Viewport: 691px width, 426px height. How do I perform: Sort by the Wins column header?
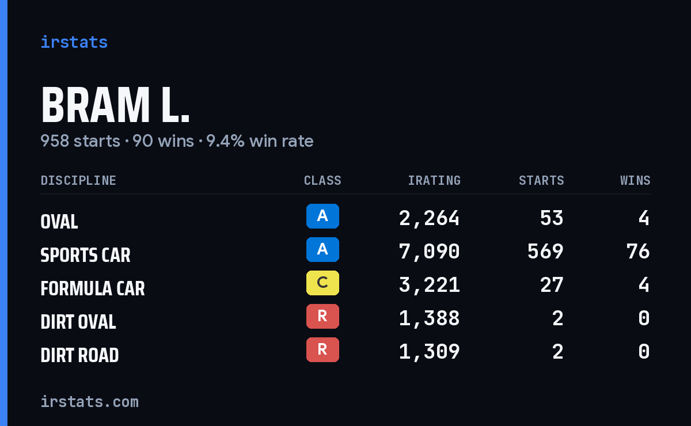coord(635,180)
